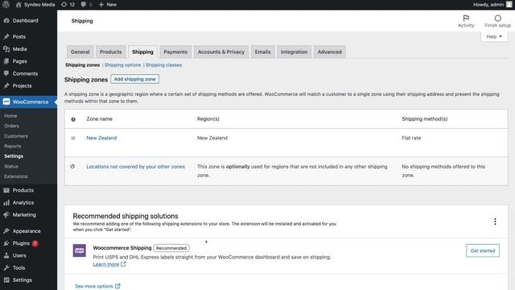Click the Pages icon in sidebar

[x=6, y=61]
